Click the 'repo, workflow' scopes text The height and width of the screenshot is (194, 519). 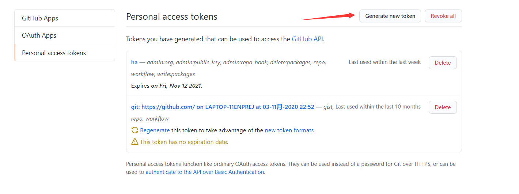coord(150,118)
